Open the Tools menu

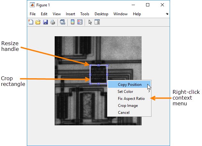coord(85,14)
